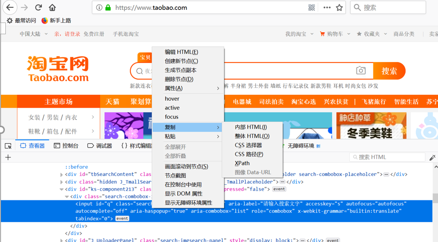The height and width of the screenshot is (242, 438).
Task: Click the orange 搜索 search button
Action: coord(389,71)
